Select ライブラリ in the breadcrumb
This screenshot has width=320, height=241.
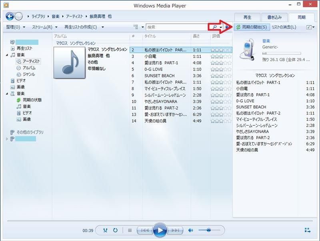[38, 16]
